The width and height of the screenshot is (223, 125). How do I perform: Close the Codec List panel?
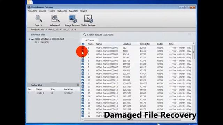click(x=78, y=85)
